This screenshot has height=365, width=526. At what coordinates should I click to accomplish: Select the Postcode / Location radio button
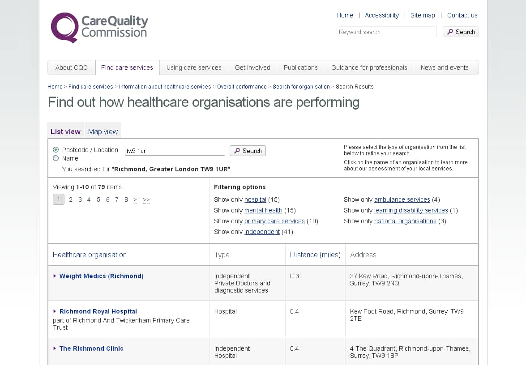[56, 150]
